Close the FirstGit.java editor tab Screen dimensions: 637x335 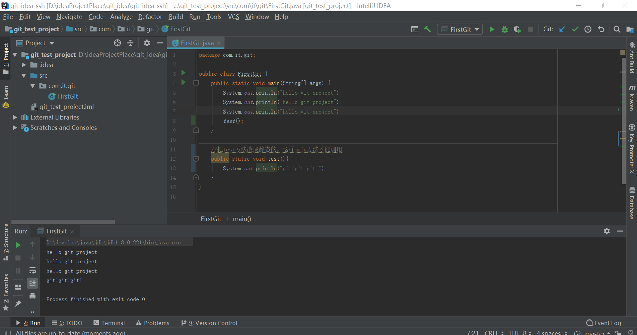point(219,43)
